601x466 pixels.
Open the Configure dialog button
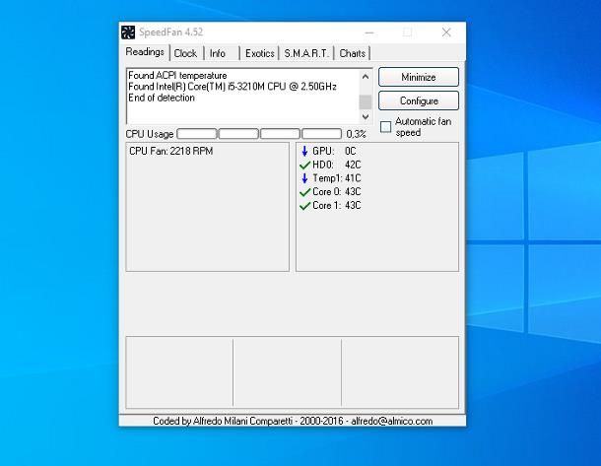pos(419,100)
